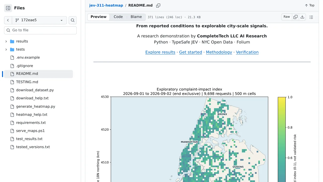Click the serve_maps.ps1 file icon

click(12, 131)
